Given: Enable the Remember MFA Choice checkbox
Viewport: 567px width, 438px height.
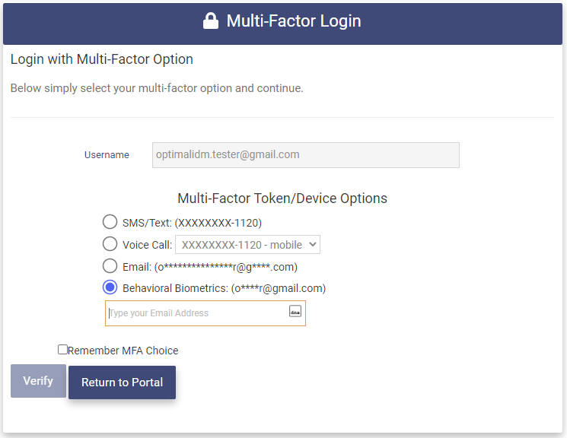Looking at the screenshot, I should [x=62, y=350].
